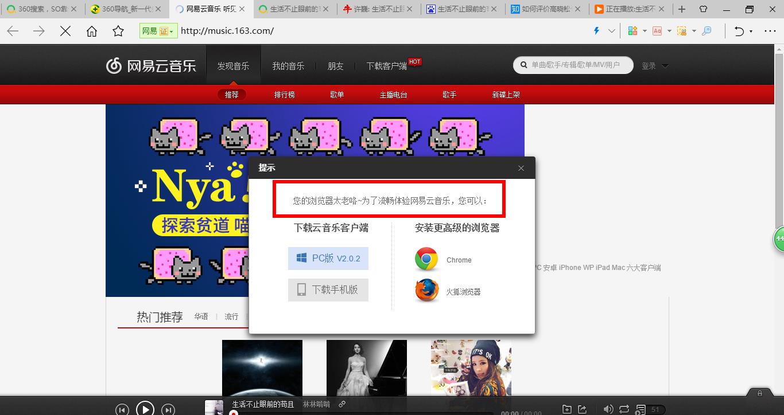Image resolution: width=784 pixels, height=415 pixels.
Task: Skip to the next track
Action: (168, 409)
